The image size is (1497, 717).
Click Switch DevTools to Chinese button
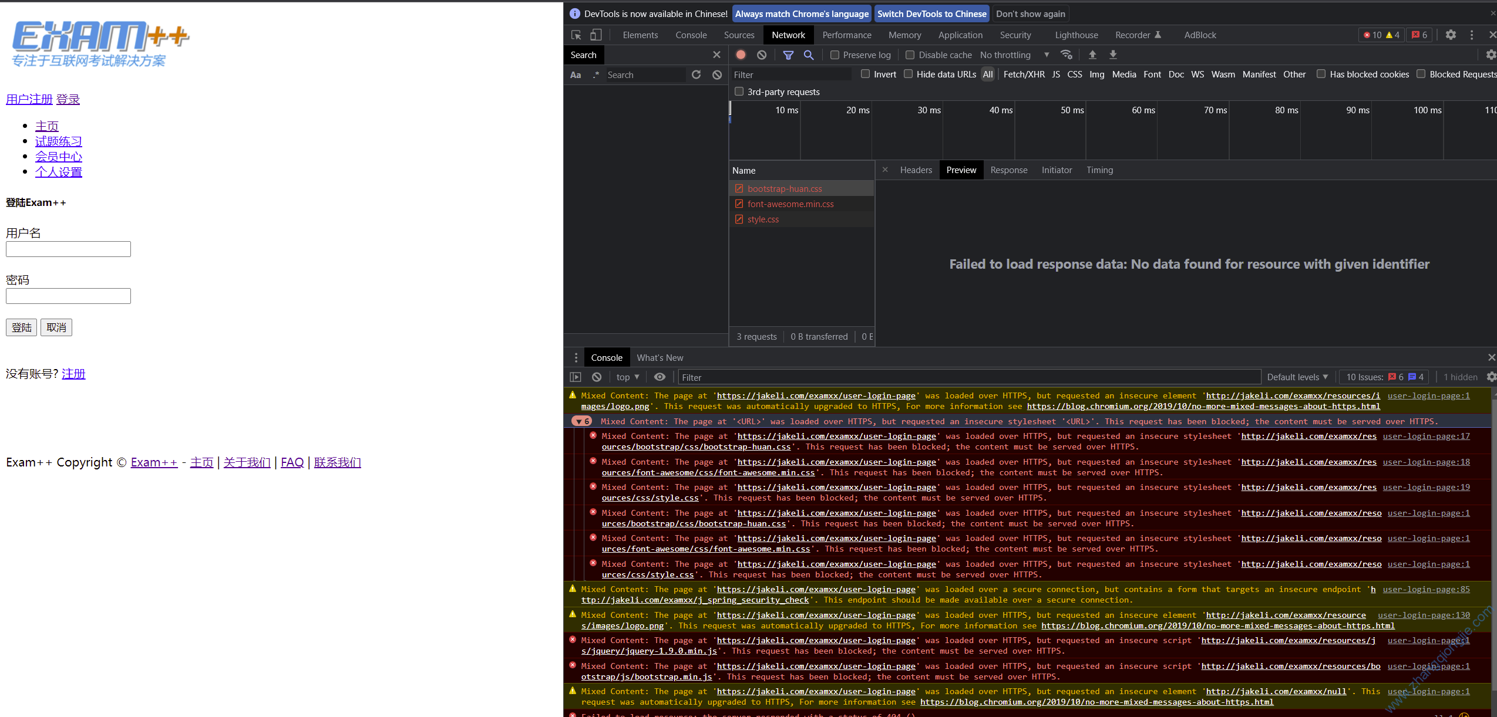coord(931,14)
